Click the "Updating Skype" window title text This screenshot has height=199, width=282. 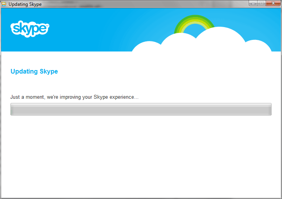point(25,4)
